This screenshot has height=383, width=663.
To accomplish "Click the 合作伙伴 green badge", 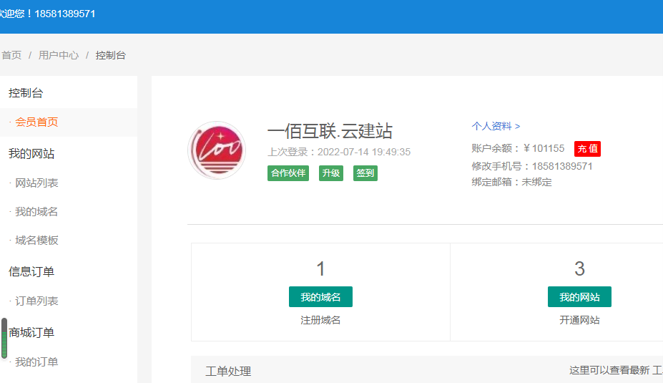I will tap(288, 173).
